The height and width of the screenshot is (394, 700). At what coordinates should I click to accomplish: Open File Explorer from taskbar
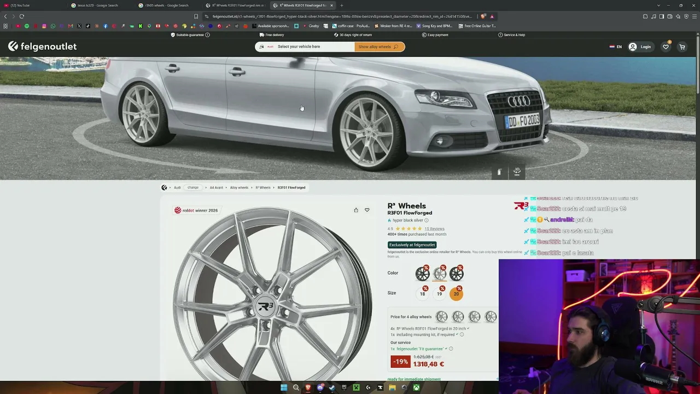pos(392,388)
